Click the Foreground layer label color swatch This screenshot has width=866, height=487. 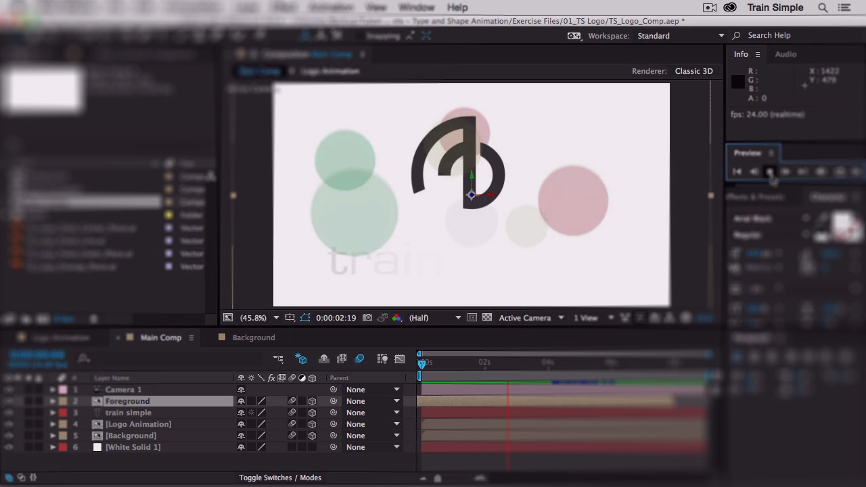pyautogui.click(x=63, y=401)
